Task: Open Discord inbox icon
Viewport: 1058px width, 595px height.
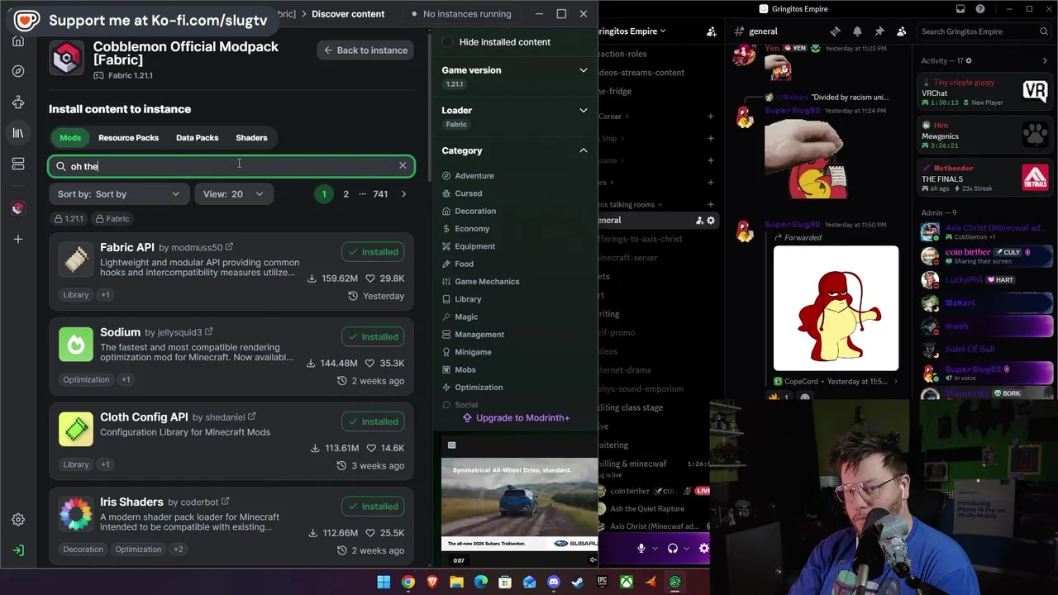Action: click(960, 9)
